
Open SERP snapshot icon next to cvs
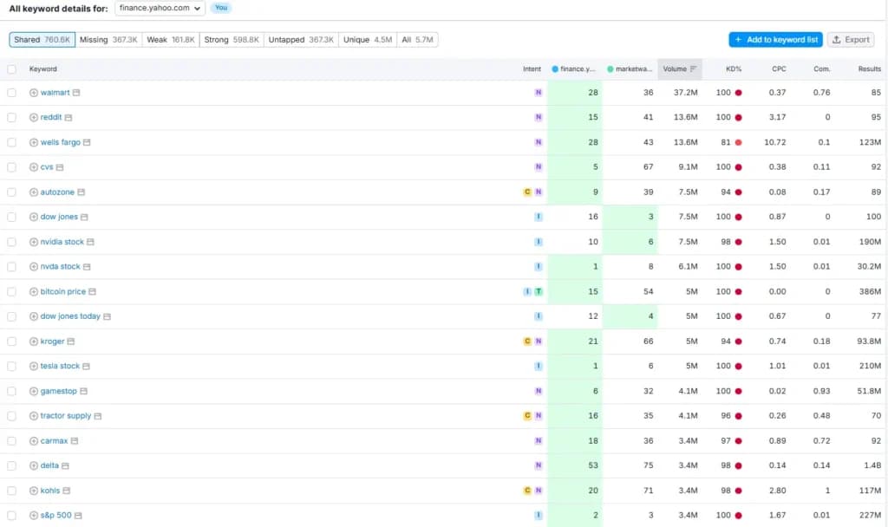[x=60, y=167]
